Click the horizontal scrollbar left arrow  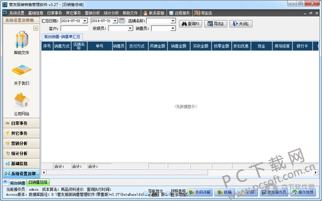click(x=44, y=173)
